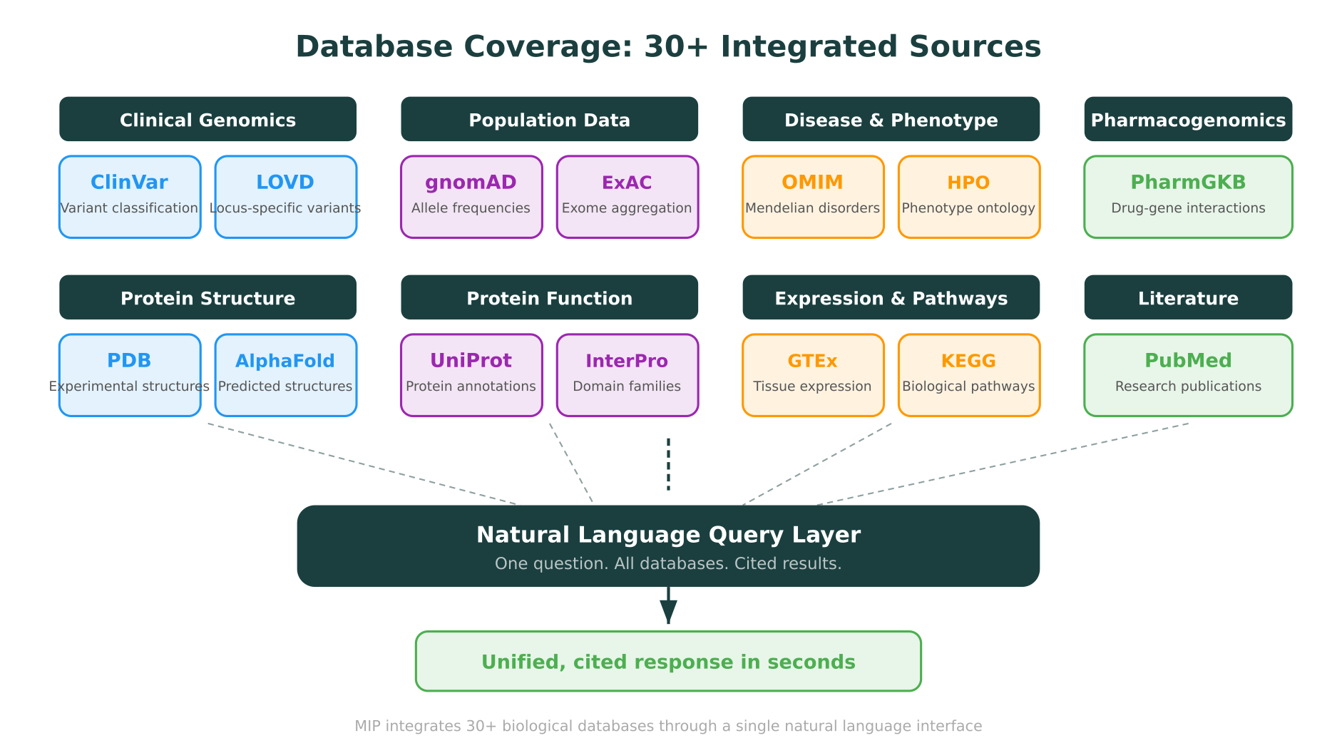Click the Disease & Phenotype category header
The height and width of the screenshot is (743, 1337).
[891, 119]
